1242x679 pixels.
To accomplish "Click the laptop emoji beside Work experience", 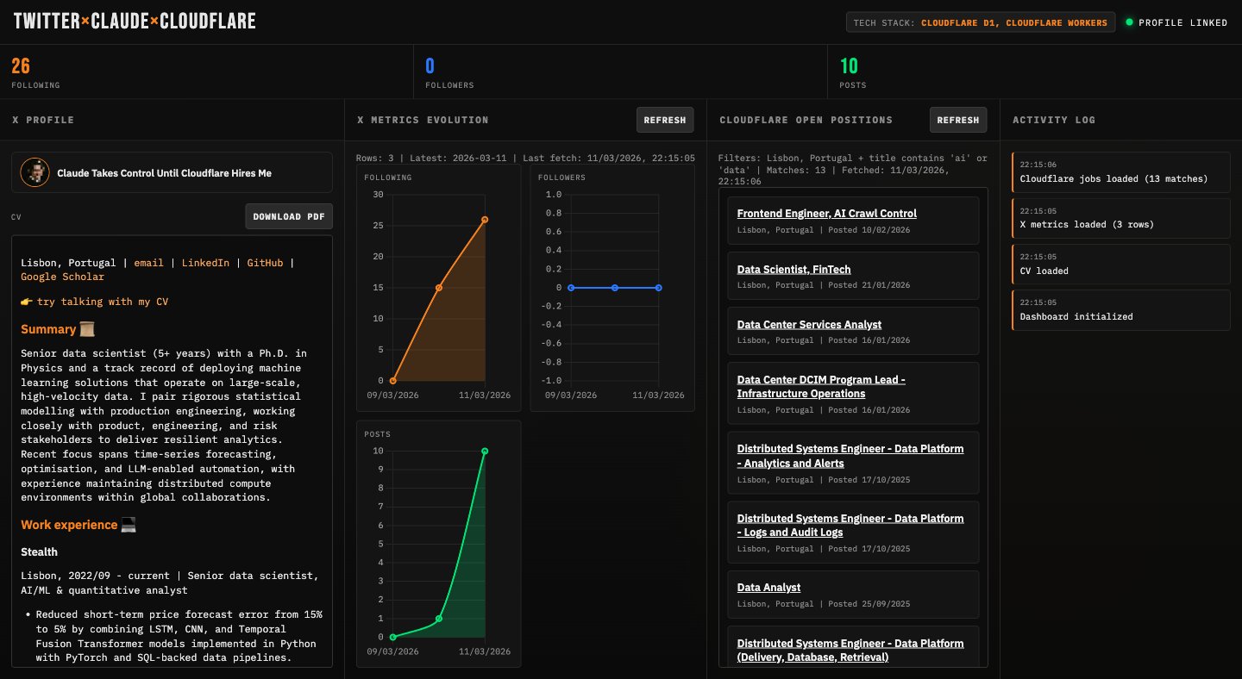I will point(129,525).
